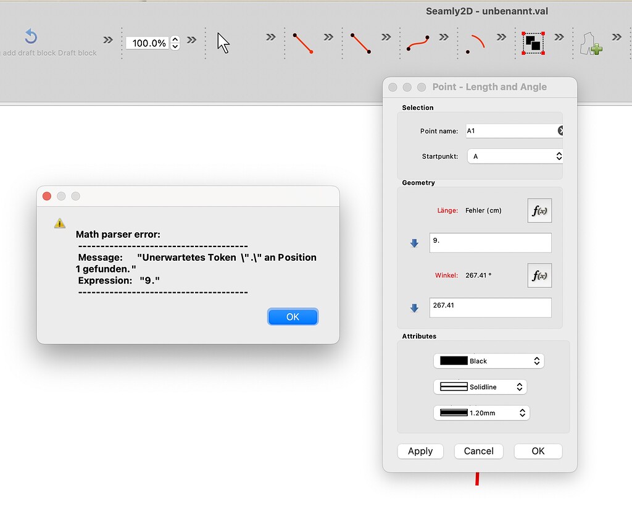
Task: Select the arrow pointer tool
Action: click(222, 43)
